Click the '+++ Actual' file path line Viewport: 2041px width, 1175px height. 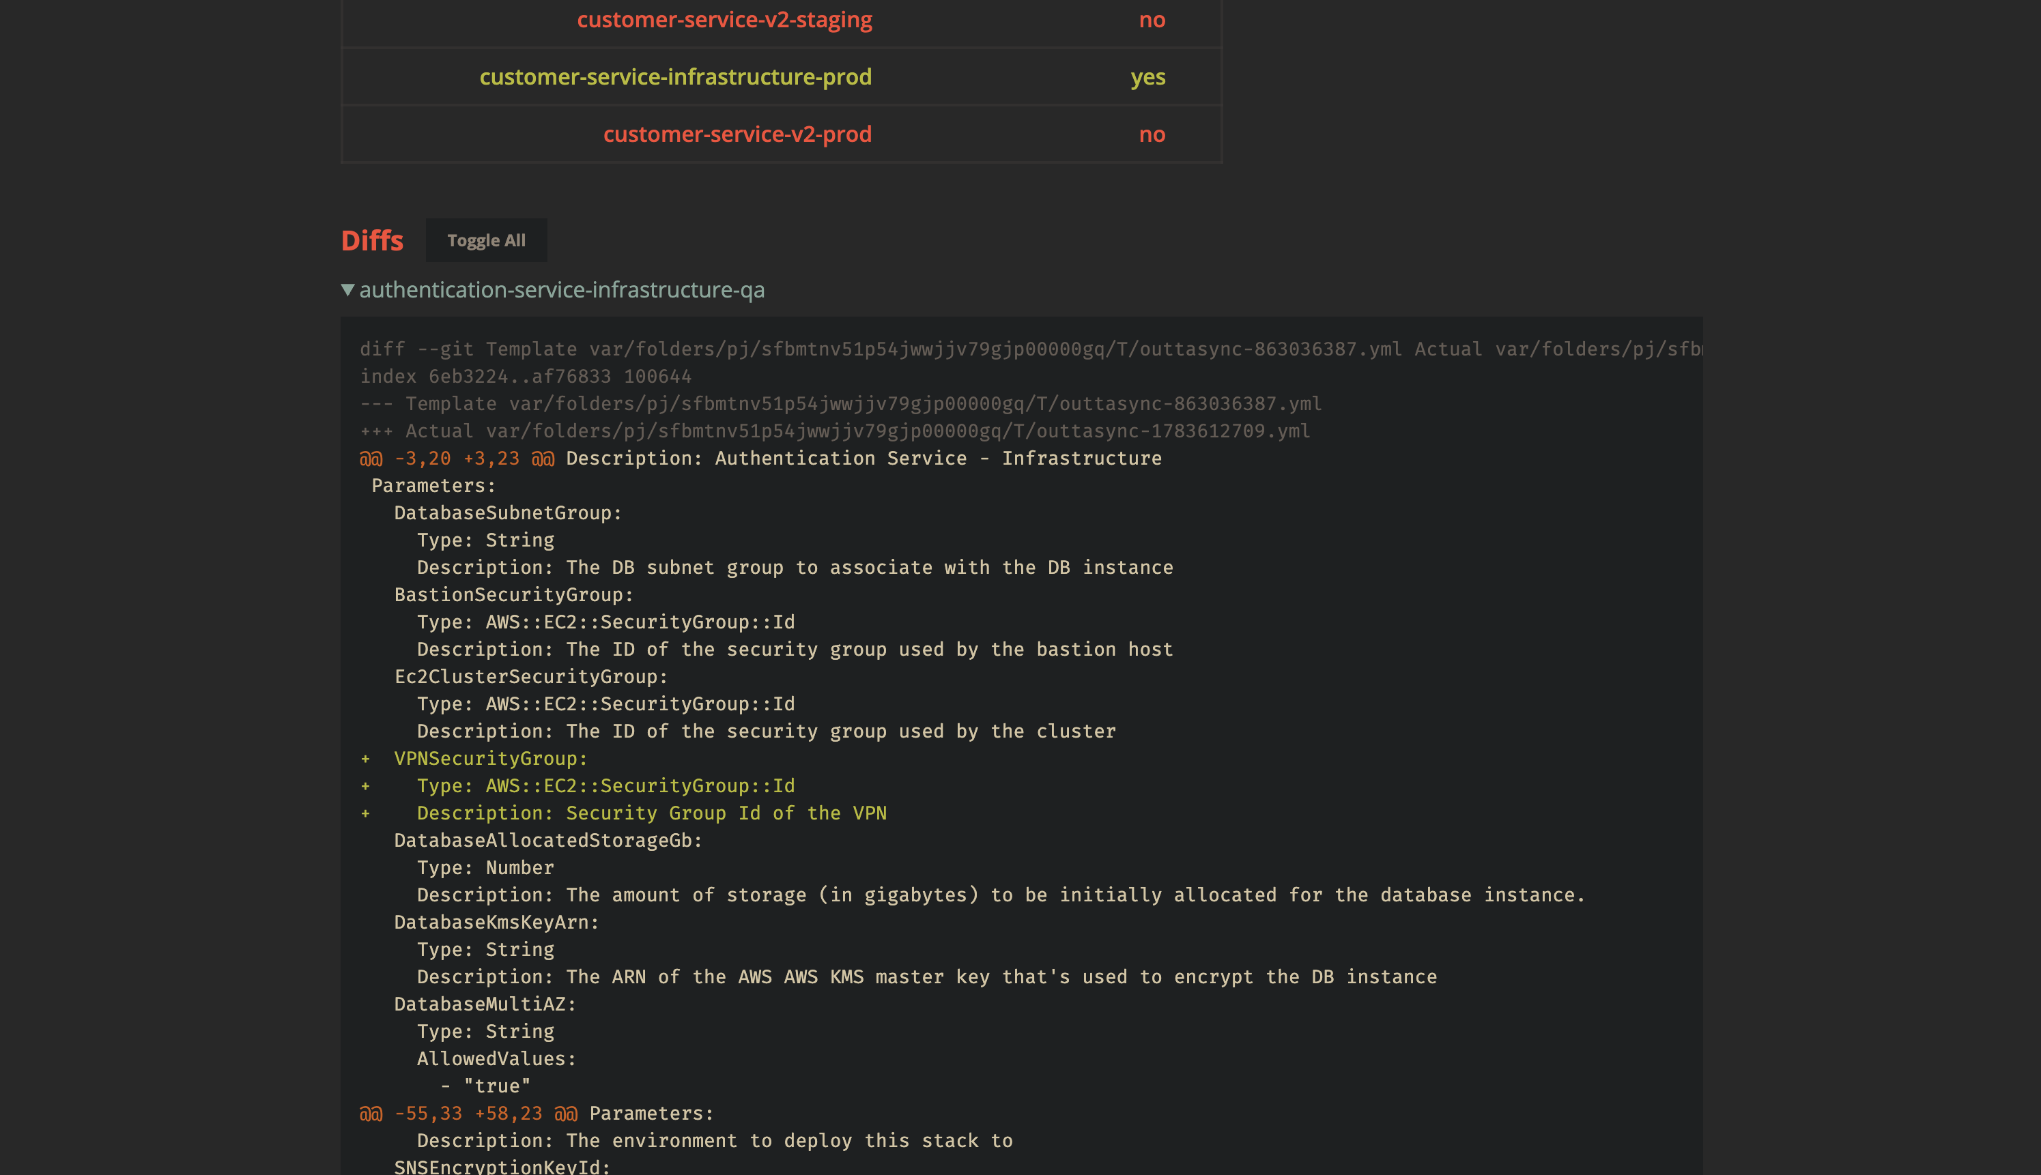(834, 431)
